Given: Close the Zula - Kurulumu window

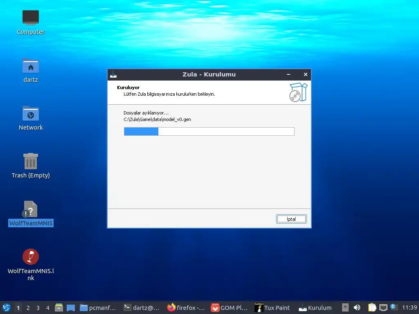Looking at the screenshot, I should (305, 74).
